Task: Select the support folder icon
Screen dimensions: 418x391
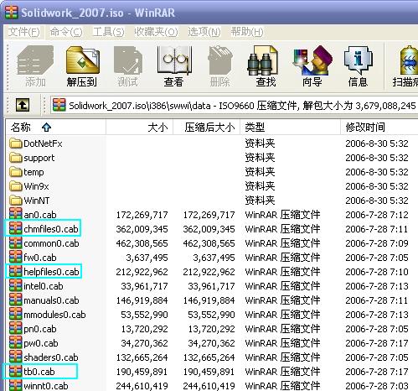Action: (x=15, y=158)
